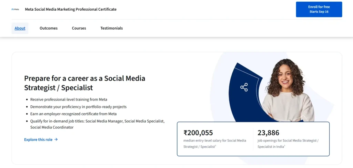This screenshot has height=168, width=353.
Task: Follow the Explore this role link
Action: pos(38,140)
